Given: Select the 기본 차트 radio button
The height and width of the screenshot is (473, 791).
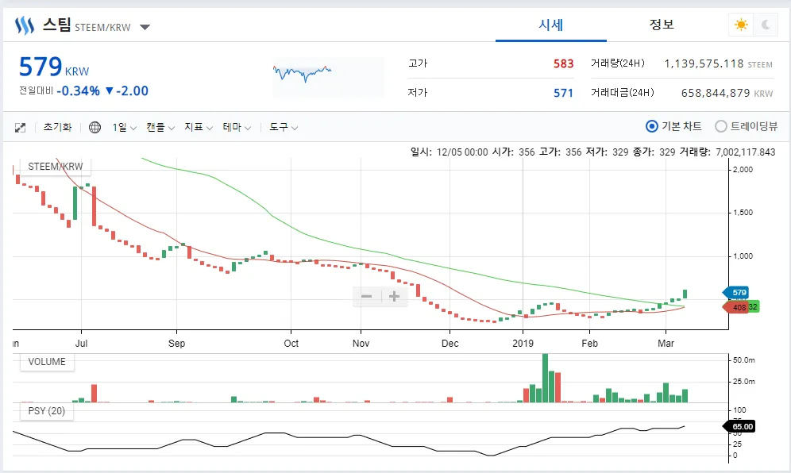Looking at the screenshot, I should [x=652, y=126].
